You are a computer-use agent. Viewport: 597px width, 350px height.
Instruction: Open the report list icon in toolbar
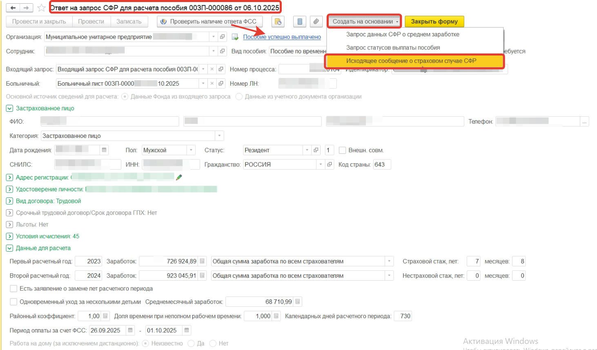pos(300,22)
